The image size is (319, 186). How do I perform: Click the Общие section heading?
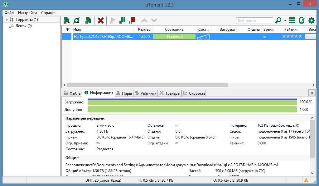(x=72, y=158)
